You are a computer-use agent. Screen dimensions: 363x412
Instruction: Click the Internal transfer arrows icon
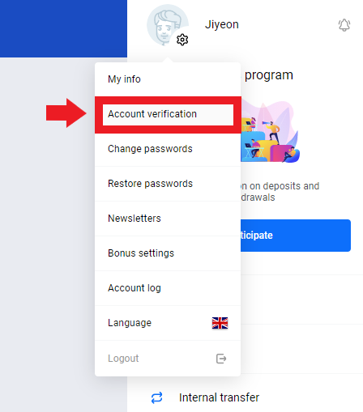click(x=156, y=397)
